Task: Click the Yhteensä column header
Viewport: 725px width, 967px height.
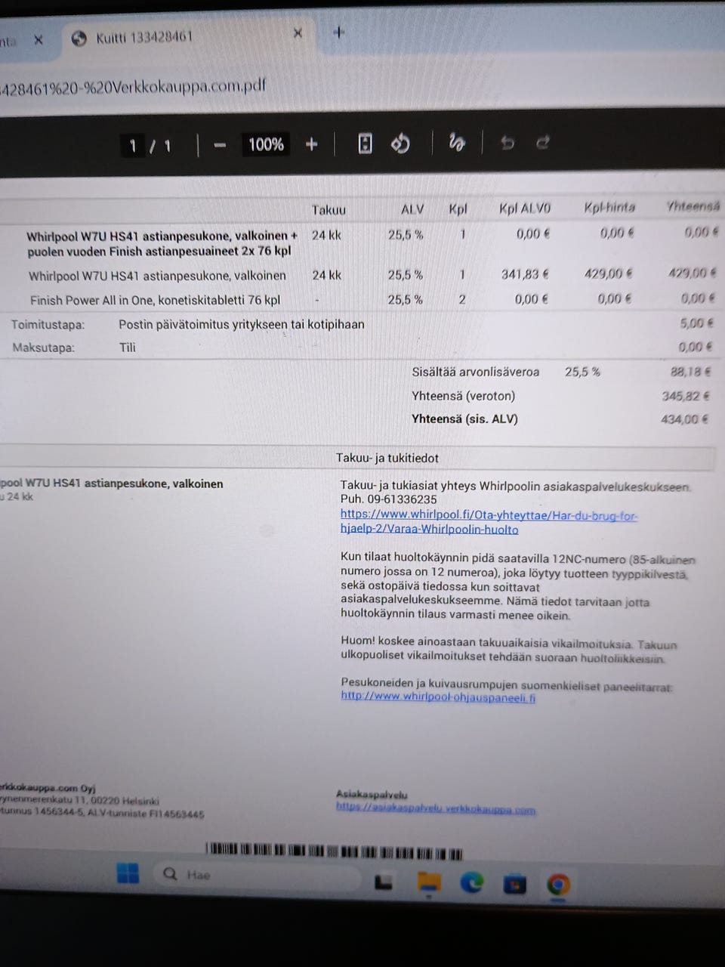Action: click(693, 205)
